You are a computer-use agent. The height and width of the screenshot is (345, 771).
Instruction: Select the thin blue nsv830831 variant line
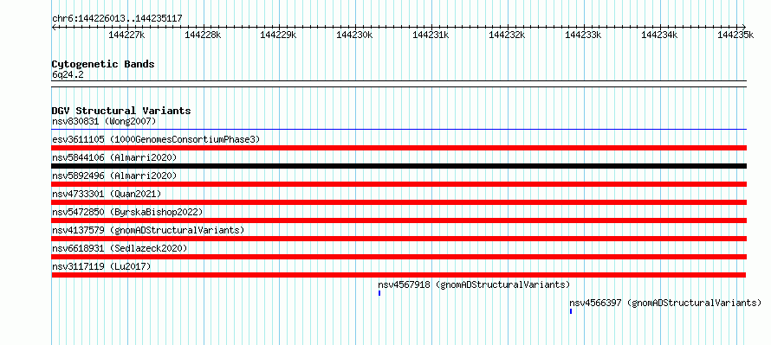(399, 130)
